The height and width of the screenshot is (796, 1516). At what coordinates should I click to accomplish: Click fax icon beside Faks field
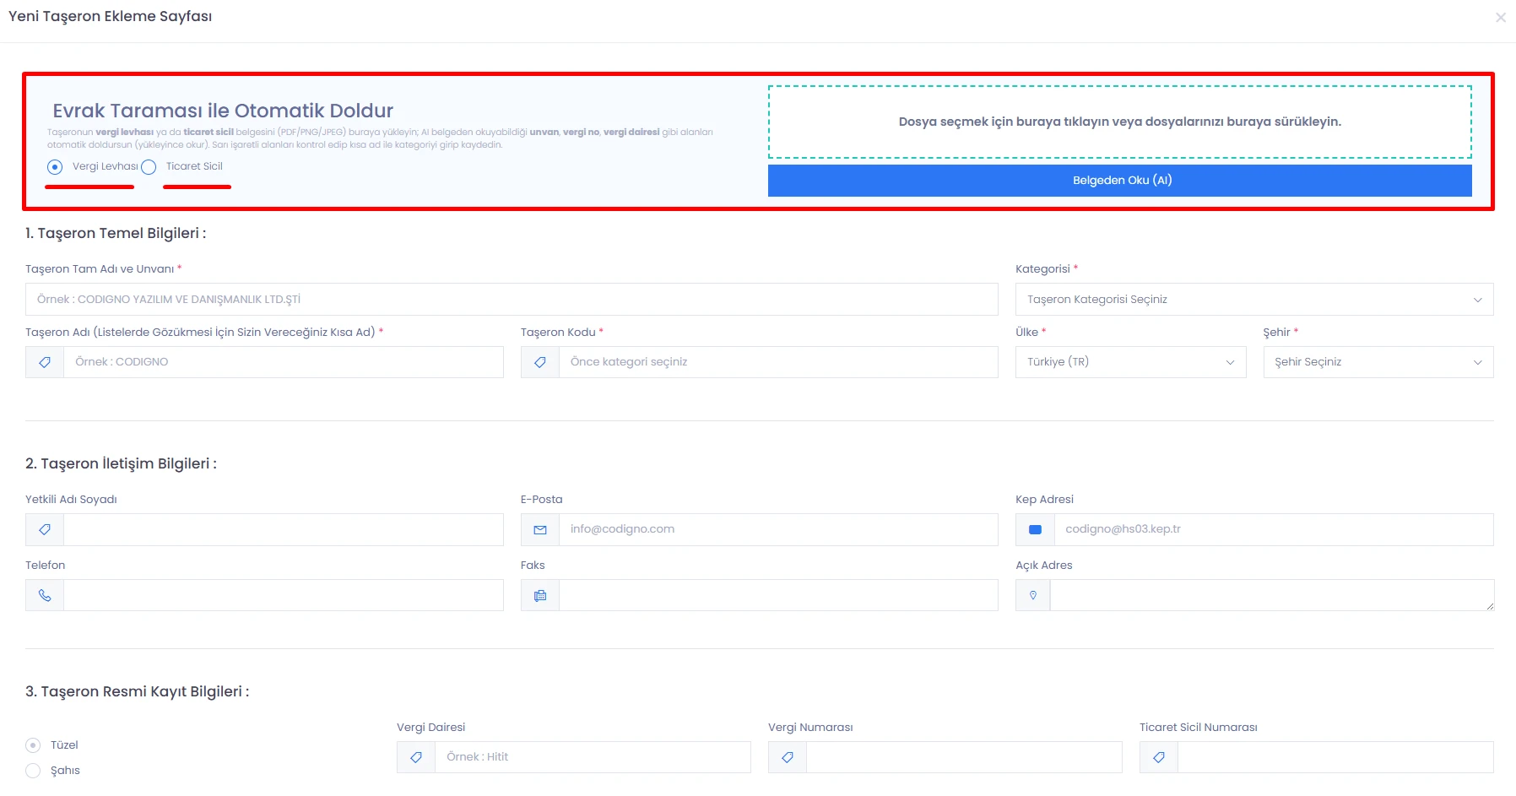(540, 595)
